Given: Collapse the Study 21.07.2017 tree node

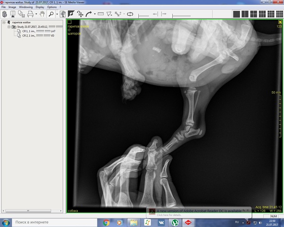Looking at the screenshot, I should coord(9,27).
